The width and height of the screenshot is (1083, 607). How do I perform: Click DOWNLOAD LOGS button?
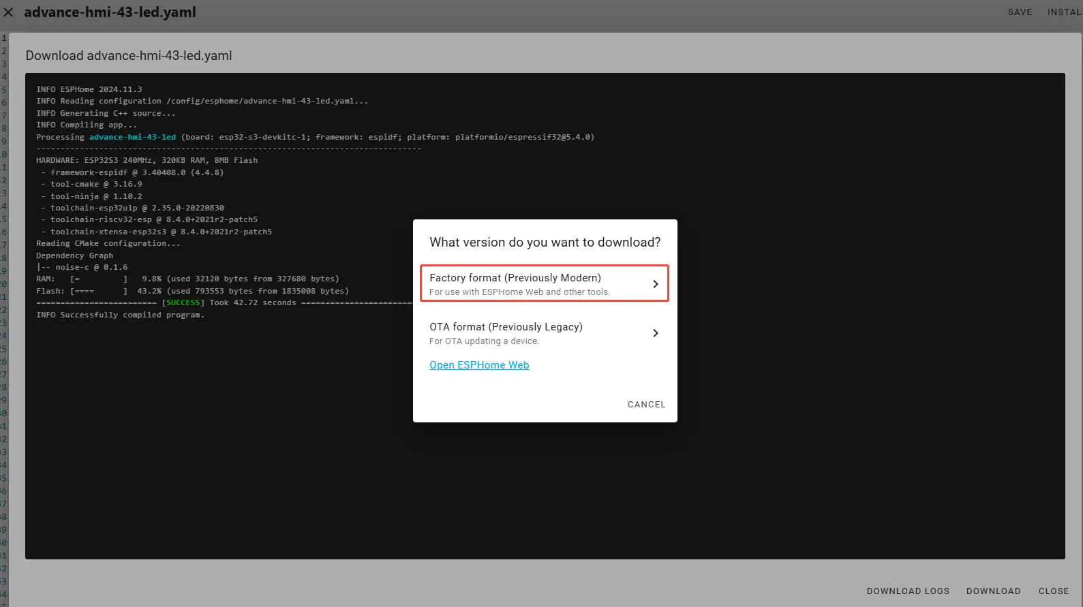point(908,591)
